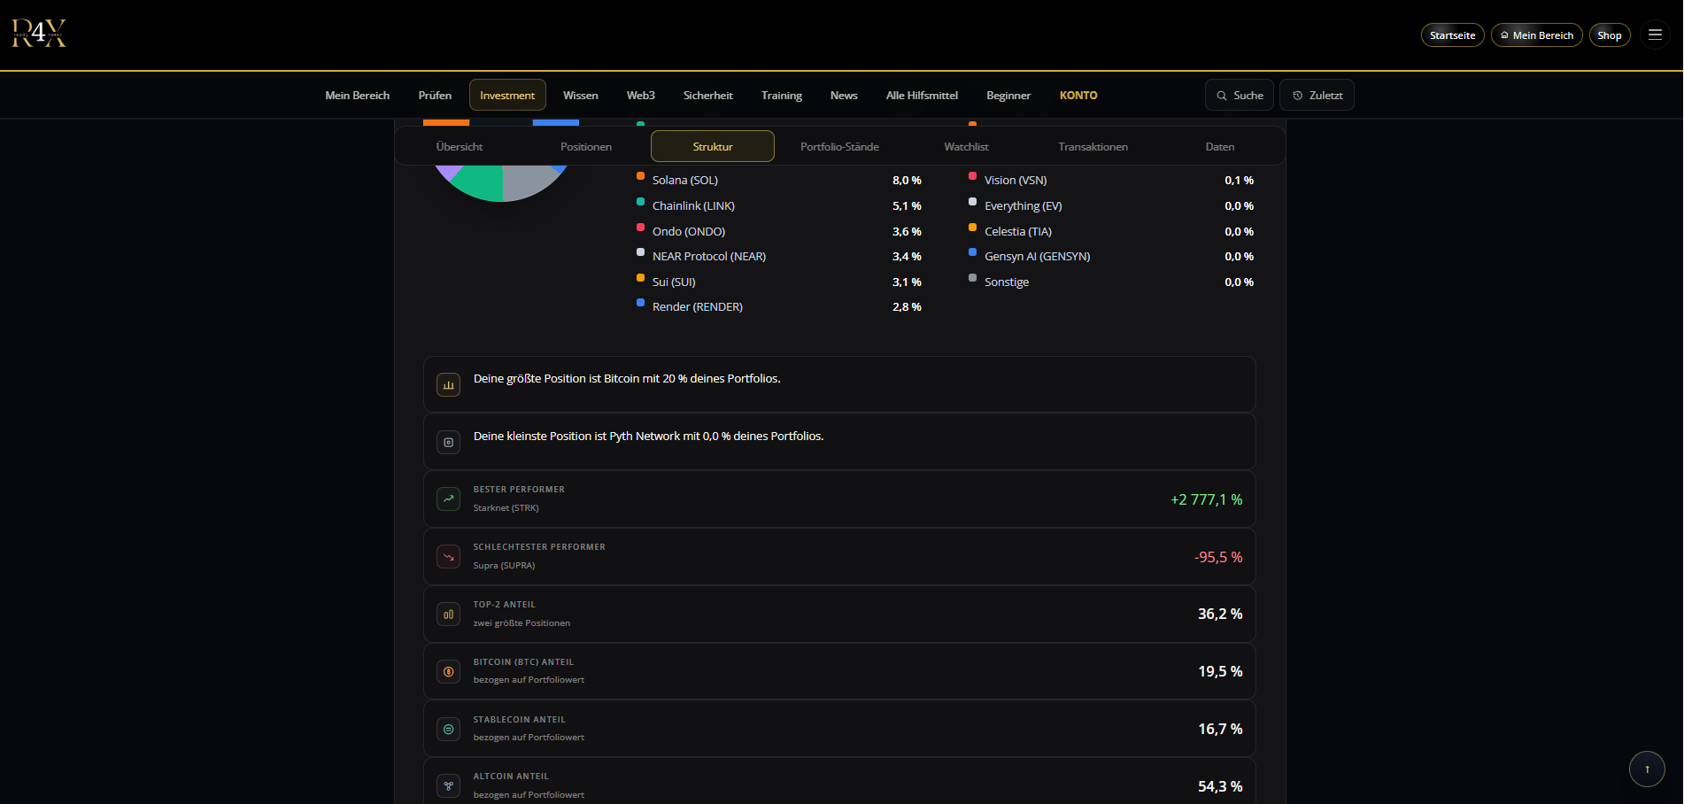Viewport: 1684px width, 804px height.
Task: Open the Positionen tab
Action: tap(586, 147)
